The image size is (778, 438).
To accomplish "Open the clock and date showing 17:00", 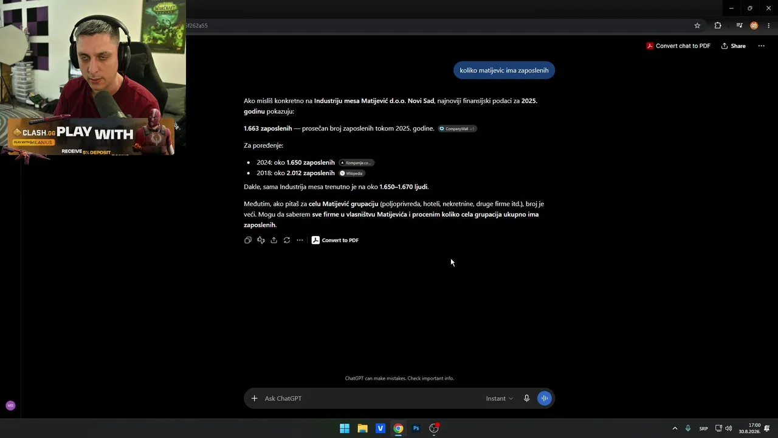I will (749, 428).
